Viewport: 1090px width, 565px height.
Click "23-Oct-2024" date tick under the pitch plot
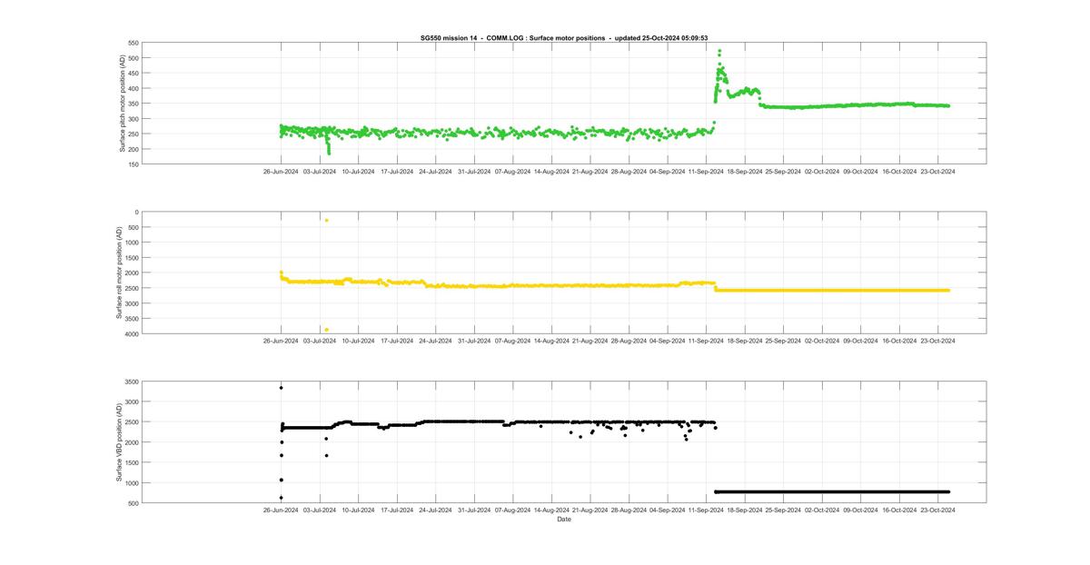coord(938,171)
